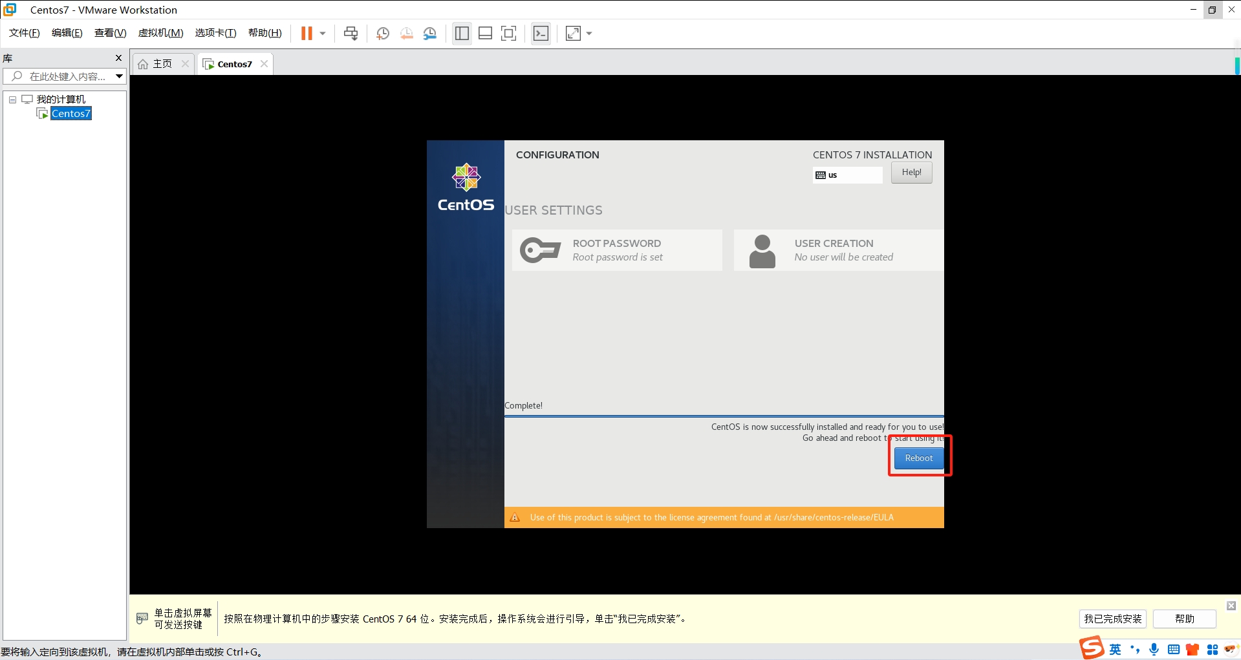This screenshot has width=1241, height=660.
Task: Collapse the 我的计算机 tree node
Action: 12,100
